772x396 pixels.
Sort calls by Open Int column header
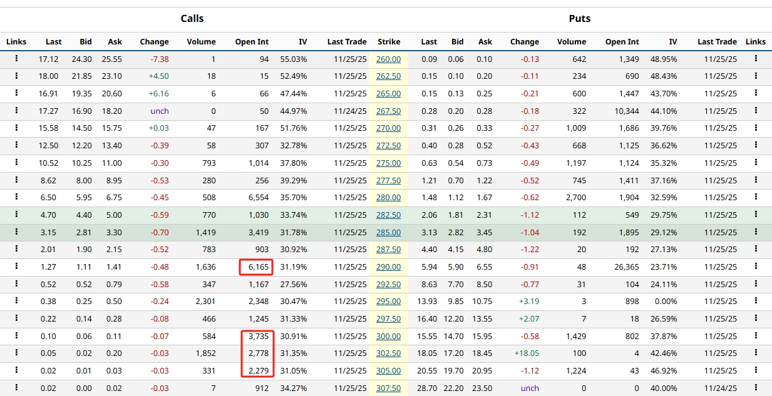coord(252,42)
